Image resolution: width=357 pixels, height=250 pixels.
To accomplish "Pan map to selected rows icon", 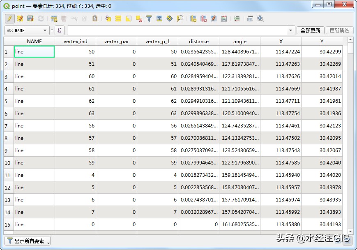I will pyautogui.click(x=170, y=19).
